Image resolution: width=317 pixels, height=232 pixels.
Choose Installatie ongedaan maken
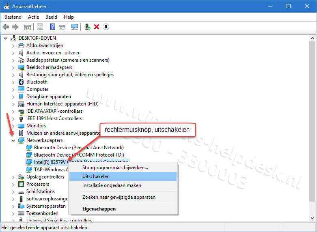(123, 185)
